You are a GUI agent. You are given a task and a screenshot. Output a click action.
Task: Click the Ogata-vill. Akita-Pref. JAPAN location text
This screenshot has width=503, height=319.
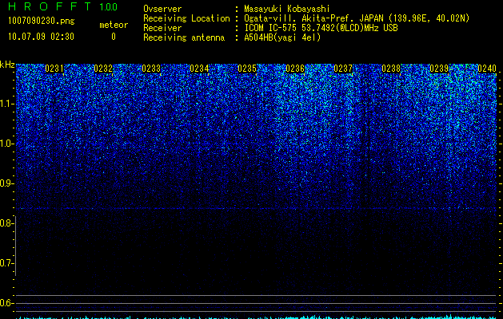pyautogui.click(x=357, y=18)
